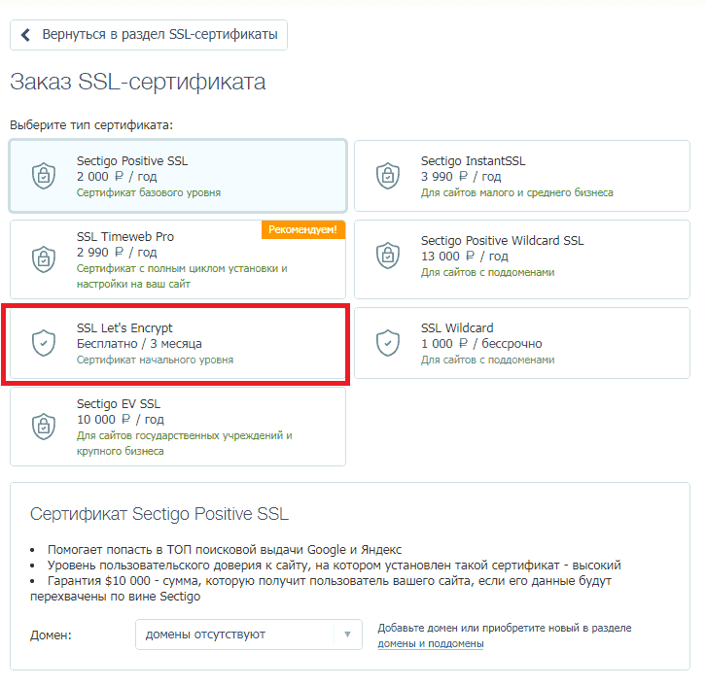
Task: Click the 2 990 ₽ / год price
Action: coord(117,253)
